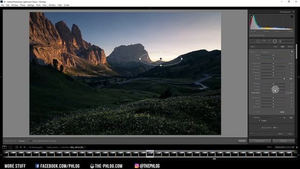Click the filmstrip horizontal scrollbar thumb

point(214,159)
